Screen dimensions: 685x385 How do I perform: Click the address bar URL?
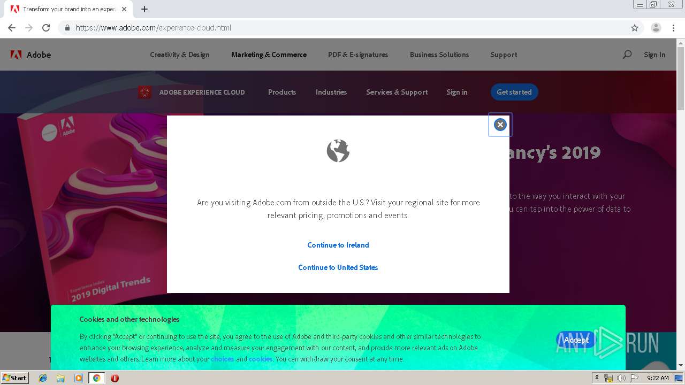(153, 28)
